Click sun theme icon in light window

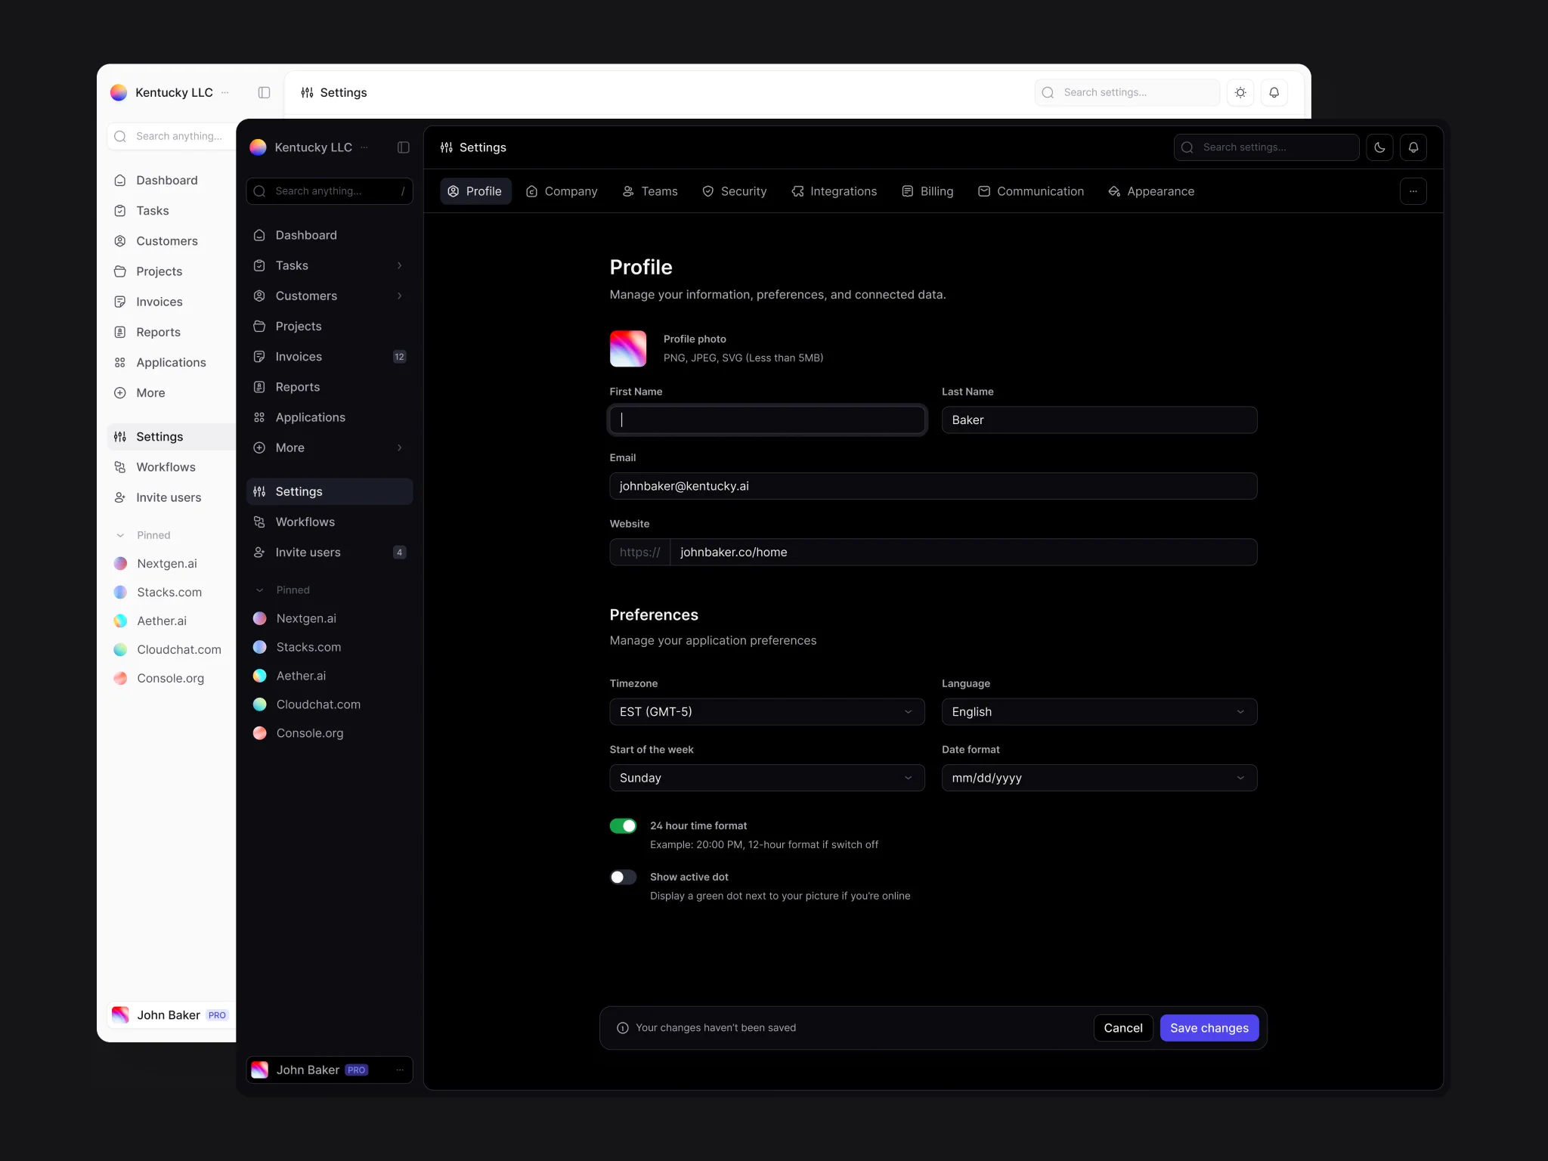click(1240, 92)
